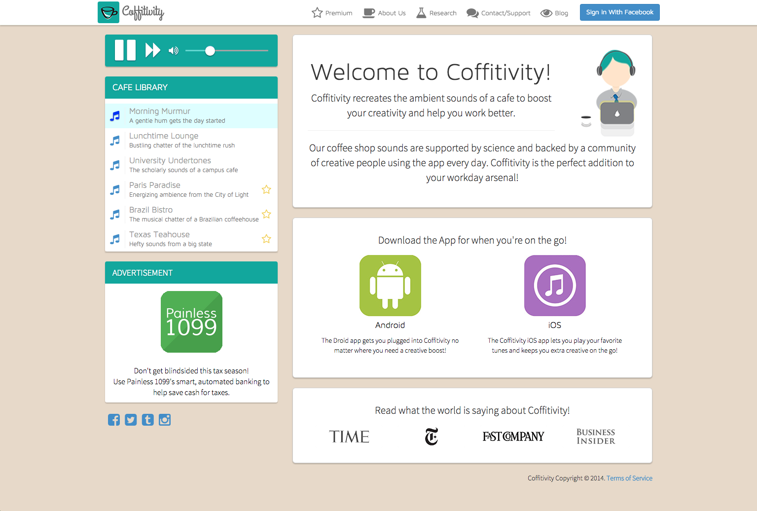
Task: Open the Fast Company logo
Action: click(513, 437)
